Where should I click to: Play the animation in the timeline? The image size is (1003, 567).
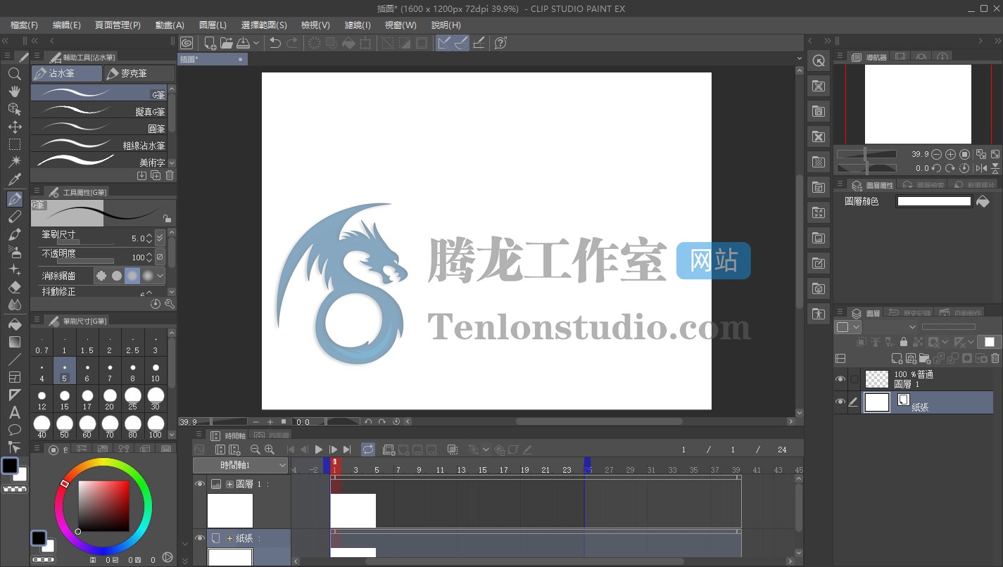click(x=319, y=450)
